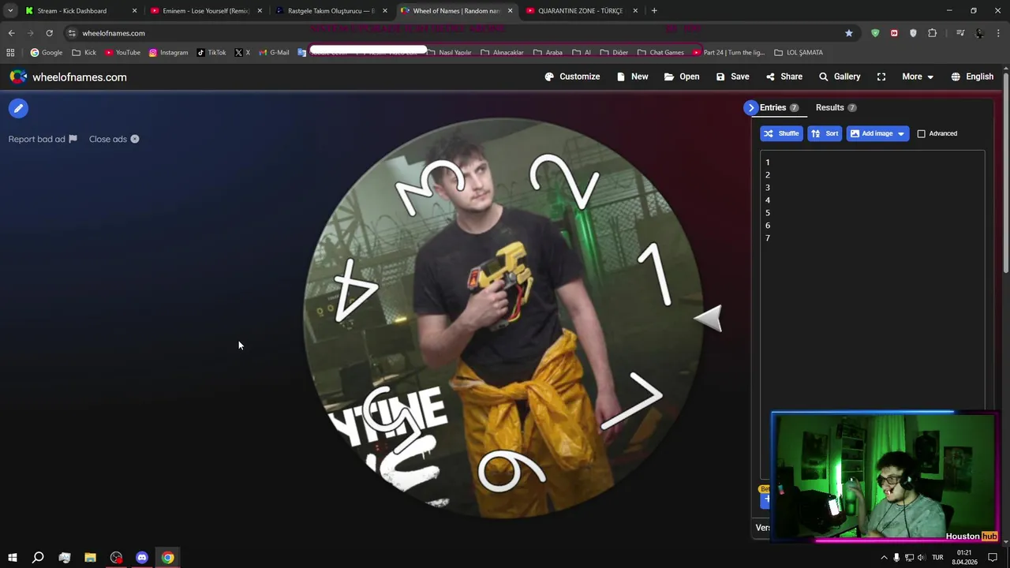Viewport: 1010px width, 568px height.
Task: Open the tab search dropdown arrow
Action: coord(10,11)
